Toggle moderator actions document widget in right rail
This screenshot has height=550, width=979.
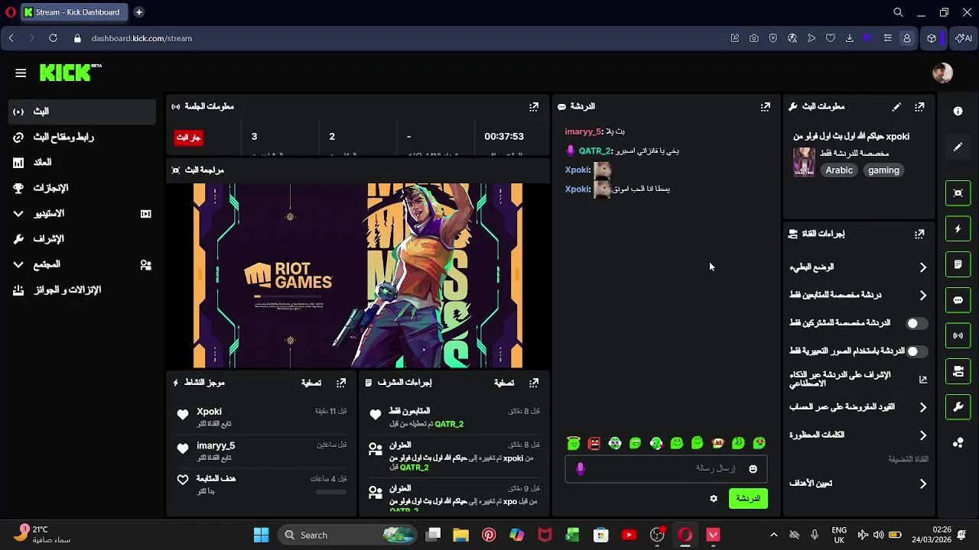click(x=958, y=264)
